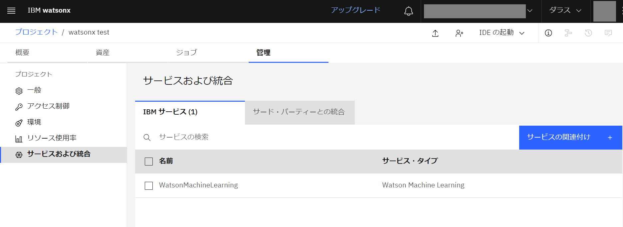This screenshot has width=623, height=227.
Task: Click the data flow diagram icon
Action: pyautogui.click(x=568, y=33)
